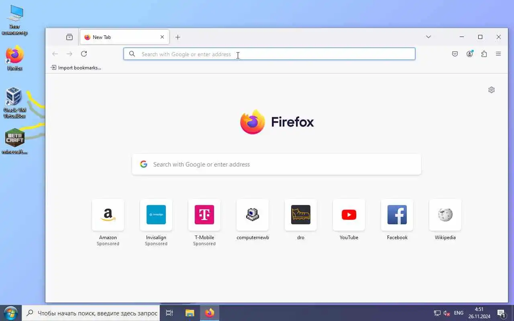Open the Extensions puzzle icon
Screen dimensions: 514x321
pyautogui.click(x=484, y=54)
